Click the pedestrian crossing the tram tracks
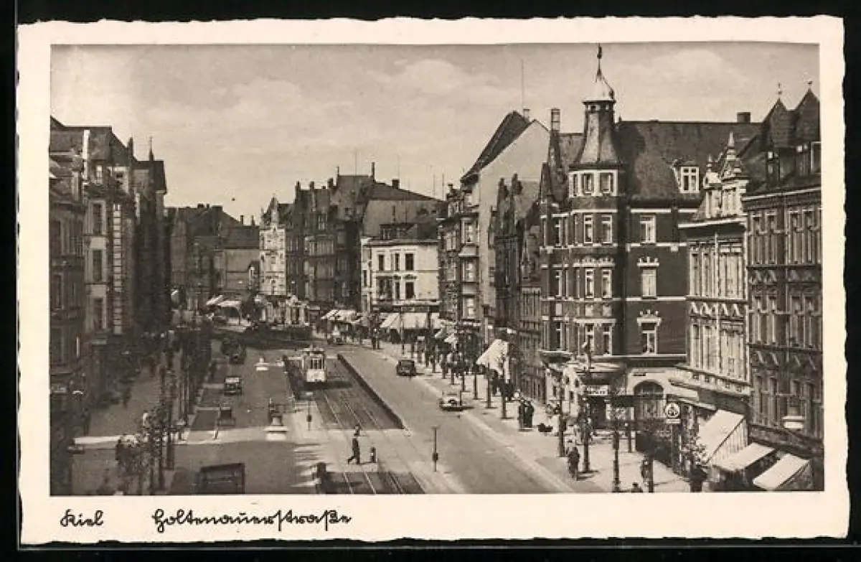The image size is (861, 562). (354, 450)
